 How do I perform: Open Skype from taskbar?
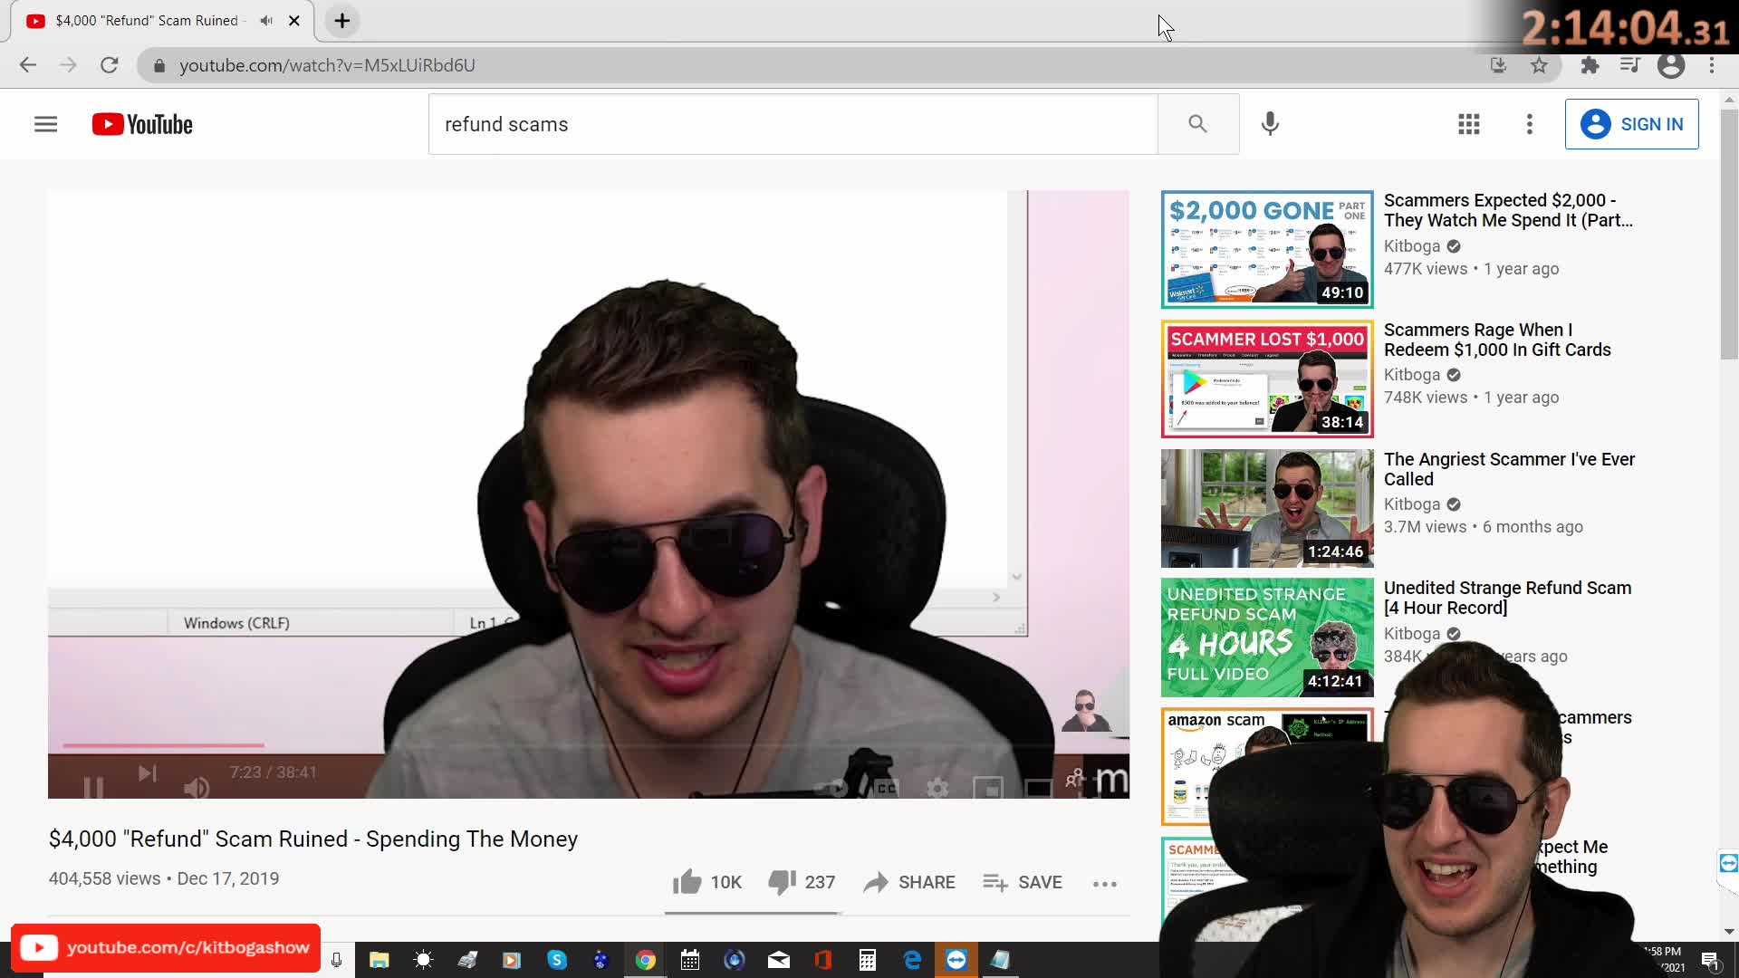pyautogui.click(x=557, y=960)
